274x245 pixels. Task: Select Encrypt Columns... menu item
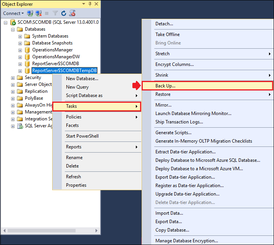click(x=208, y=64)
